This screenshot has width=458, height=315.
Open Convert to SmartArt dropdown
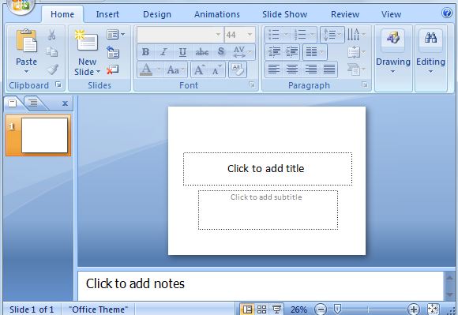[x=356, y=69]
